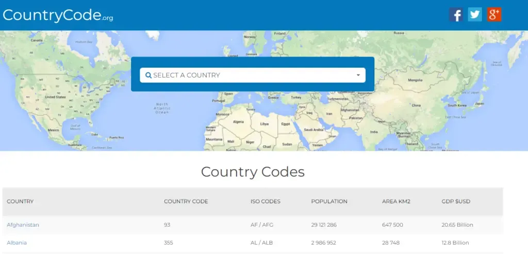
Task: Select GDP value 20.65 Billion
Action: pos(457,225)
